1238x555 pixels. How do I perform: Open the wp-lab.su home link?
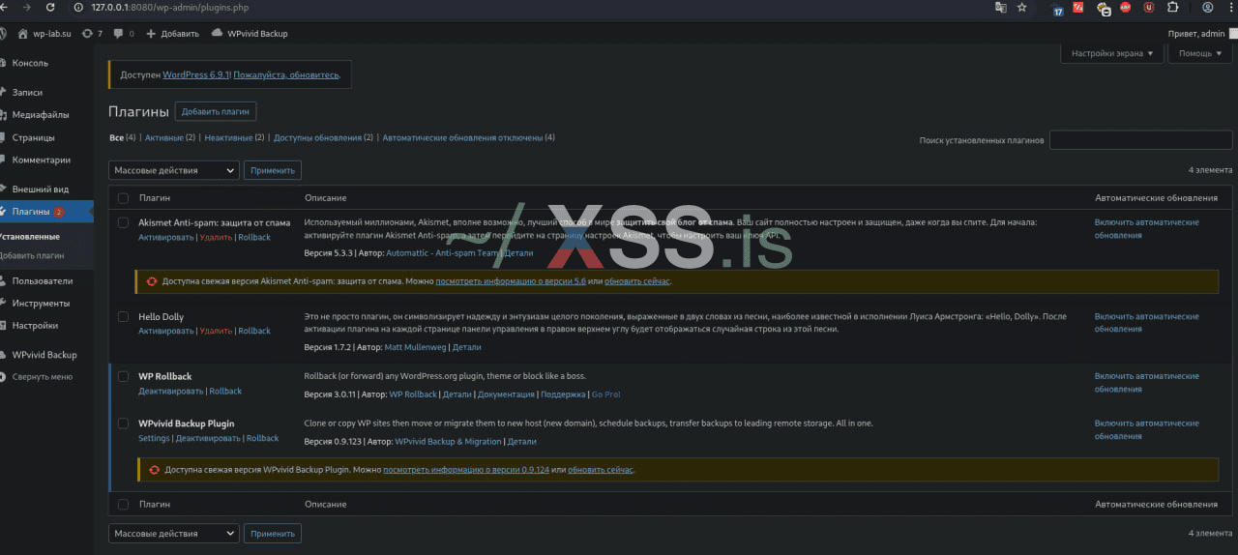pyautogui.click(x=44, y=33)
